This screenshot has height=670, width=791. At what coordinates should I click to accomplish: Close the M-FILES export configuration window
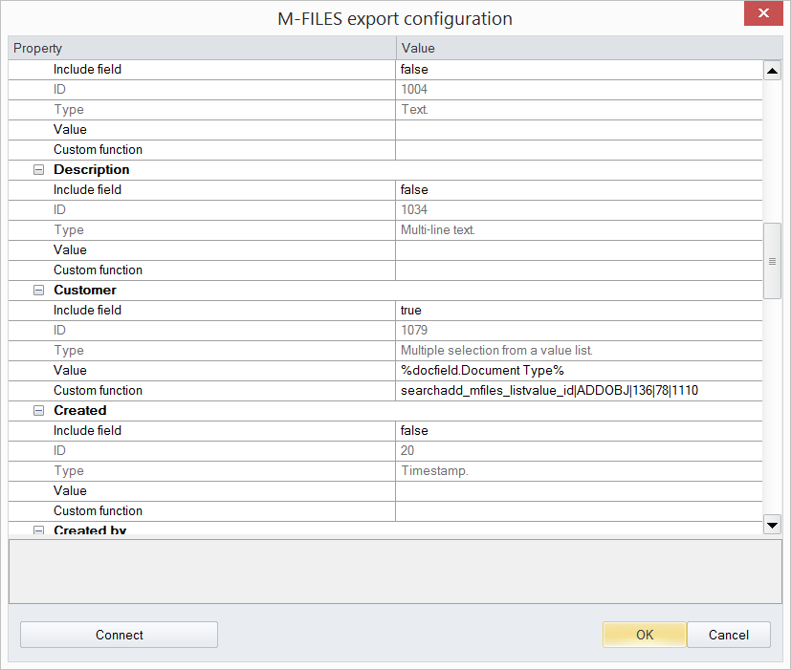[763, 14]
